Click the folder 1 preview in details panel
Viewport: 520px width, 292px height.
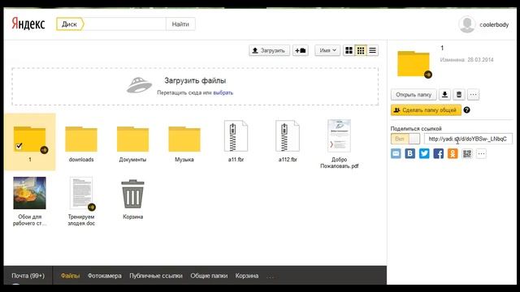(x=414, y=64)
